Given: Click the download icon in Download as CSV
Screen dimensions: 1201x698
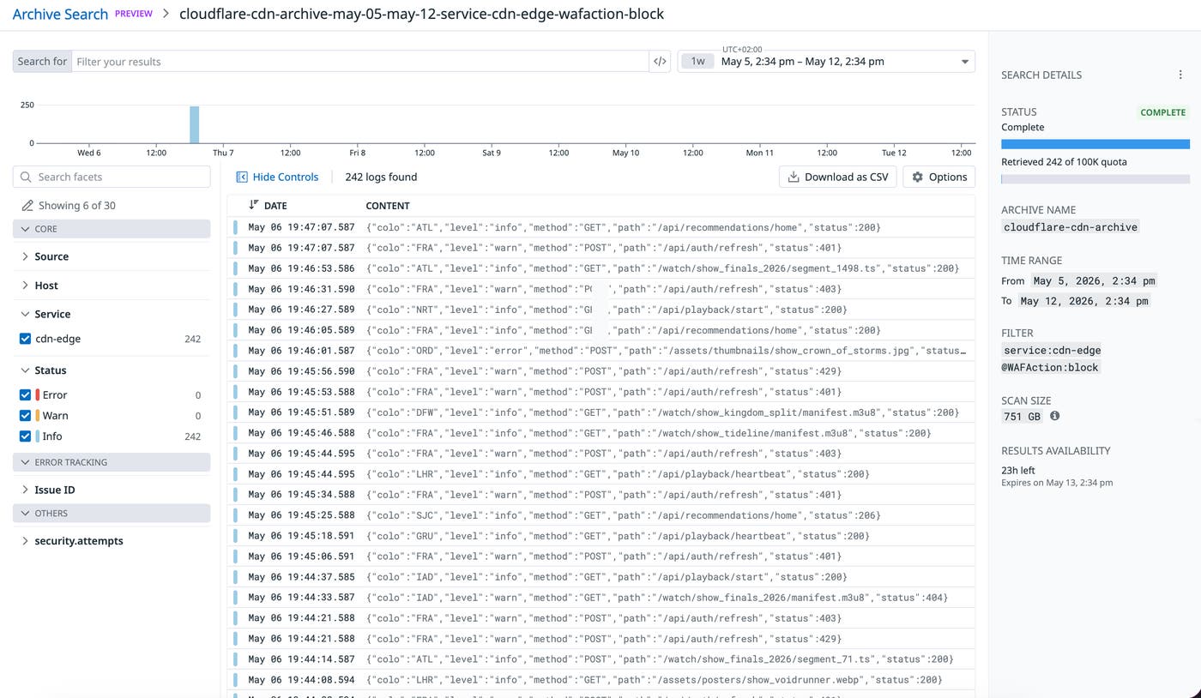Looking at the screenshot, I should pos(794,177).
